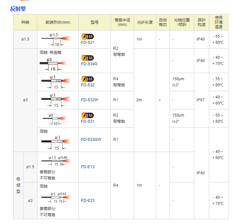The width and height of the screenshot is (232, 224).
Task: Click the 反射型 section heading
Action: click(18, 9)
